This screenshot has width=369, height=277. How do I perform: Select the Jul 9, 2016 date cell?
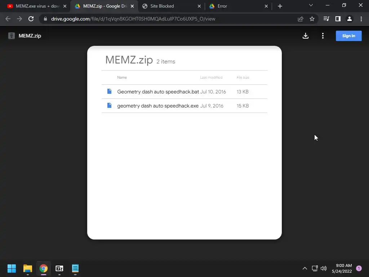pyautogui.click(x=212, y=106)
